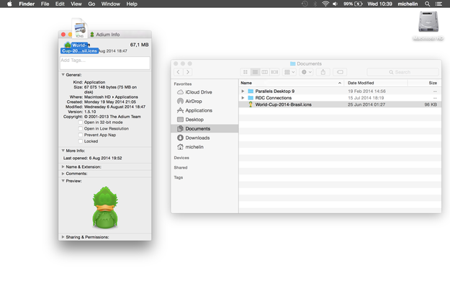Sort by Name column header
This screenshot has height=281, width=450.
tap(292, 83)
